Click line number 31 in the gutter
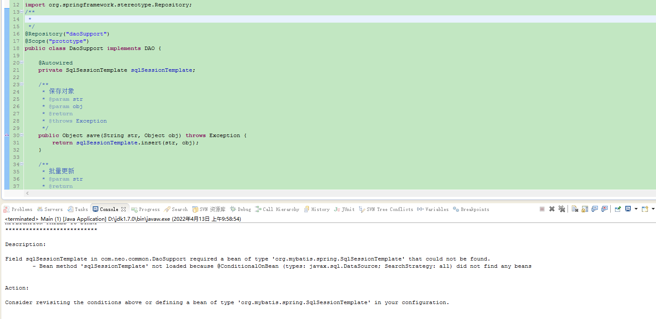Viewport: 656px width, 319px height. 16,143
